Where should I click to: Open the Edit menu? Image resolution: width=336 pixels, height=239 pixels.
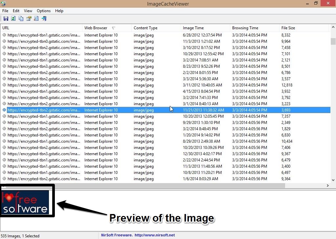(x=16, y=11)
